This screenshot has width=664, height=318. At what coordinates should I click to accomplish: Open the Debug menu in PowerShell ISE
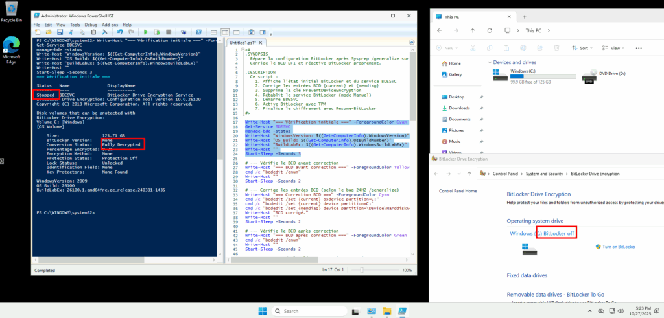pos(91,24)
